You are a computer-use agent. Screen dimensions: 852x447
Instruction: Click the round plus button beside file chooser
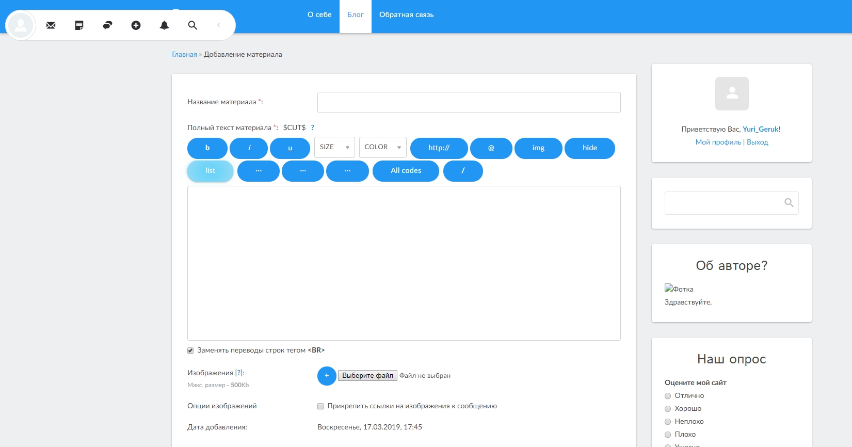(327, 376)
